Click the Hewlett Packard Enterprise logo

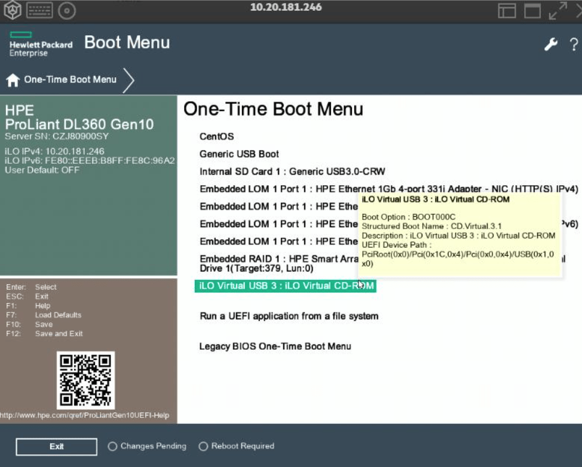pyautogui.click(x=41, y=44)
